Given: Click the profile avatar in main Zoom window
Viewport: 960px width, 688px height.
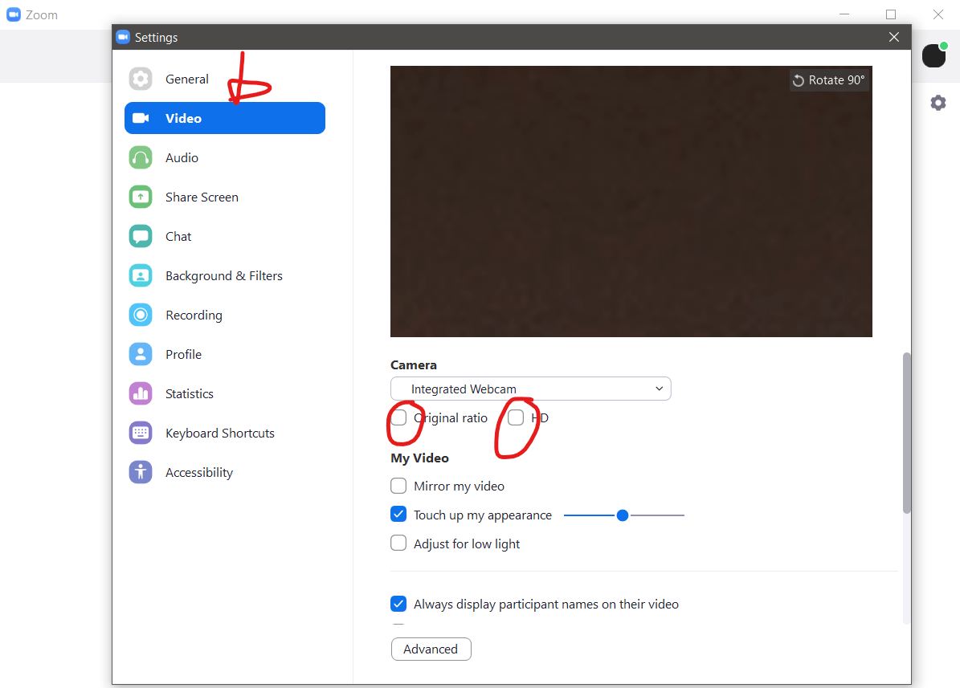Looking at the screenshot, I should coord(934,55).
